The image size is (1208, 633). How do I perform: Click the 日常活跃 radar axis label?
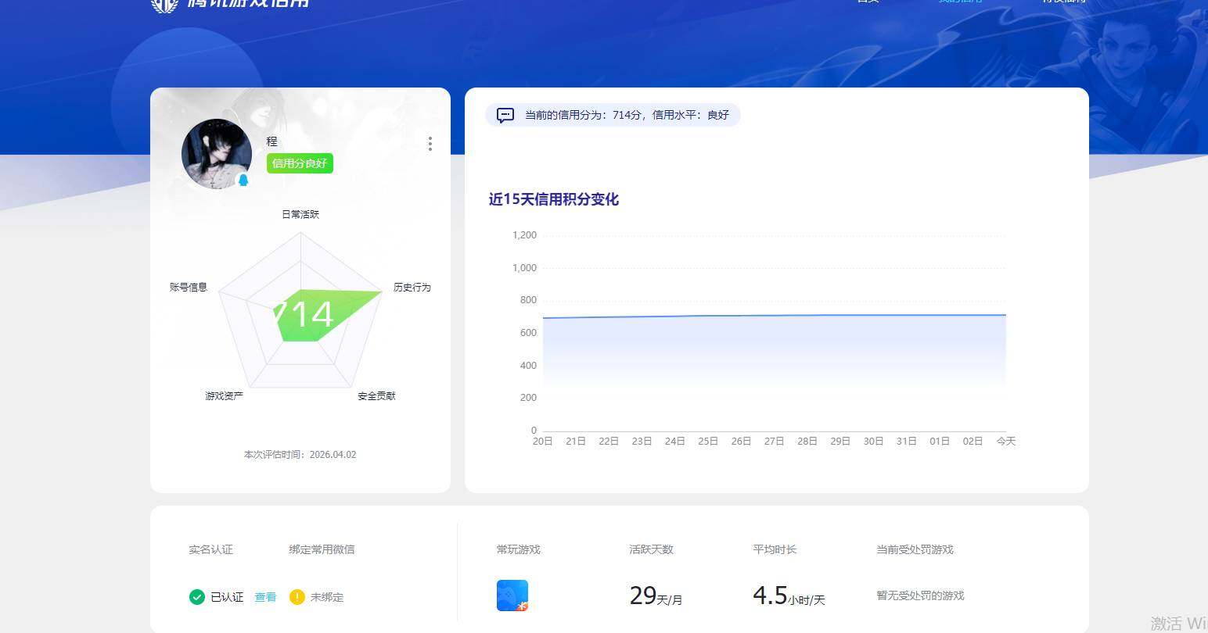(300, 214)
